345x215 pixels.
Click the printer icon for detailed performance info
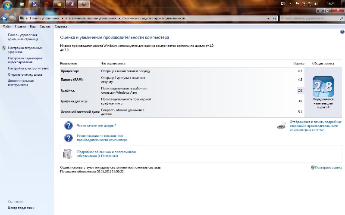coord(281,126)
